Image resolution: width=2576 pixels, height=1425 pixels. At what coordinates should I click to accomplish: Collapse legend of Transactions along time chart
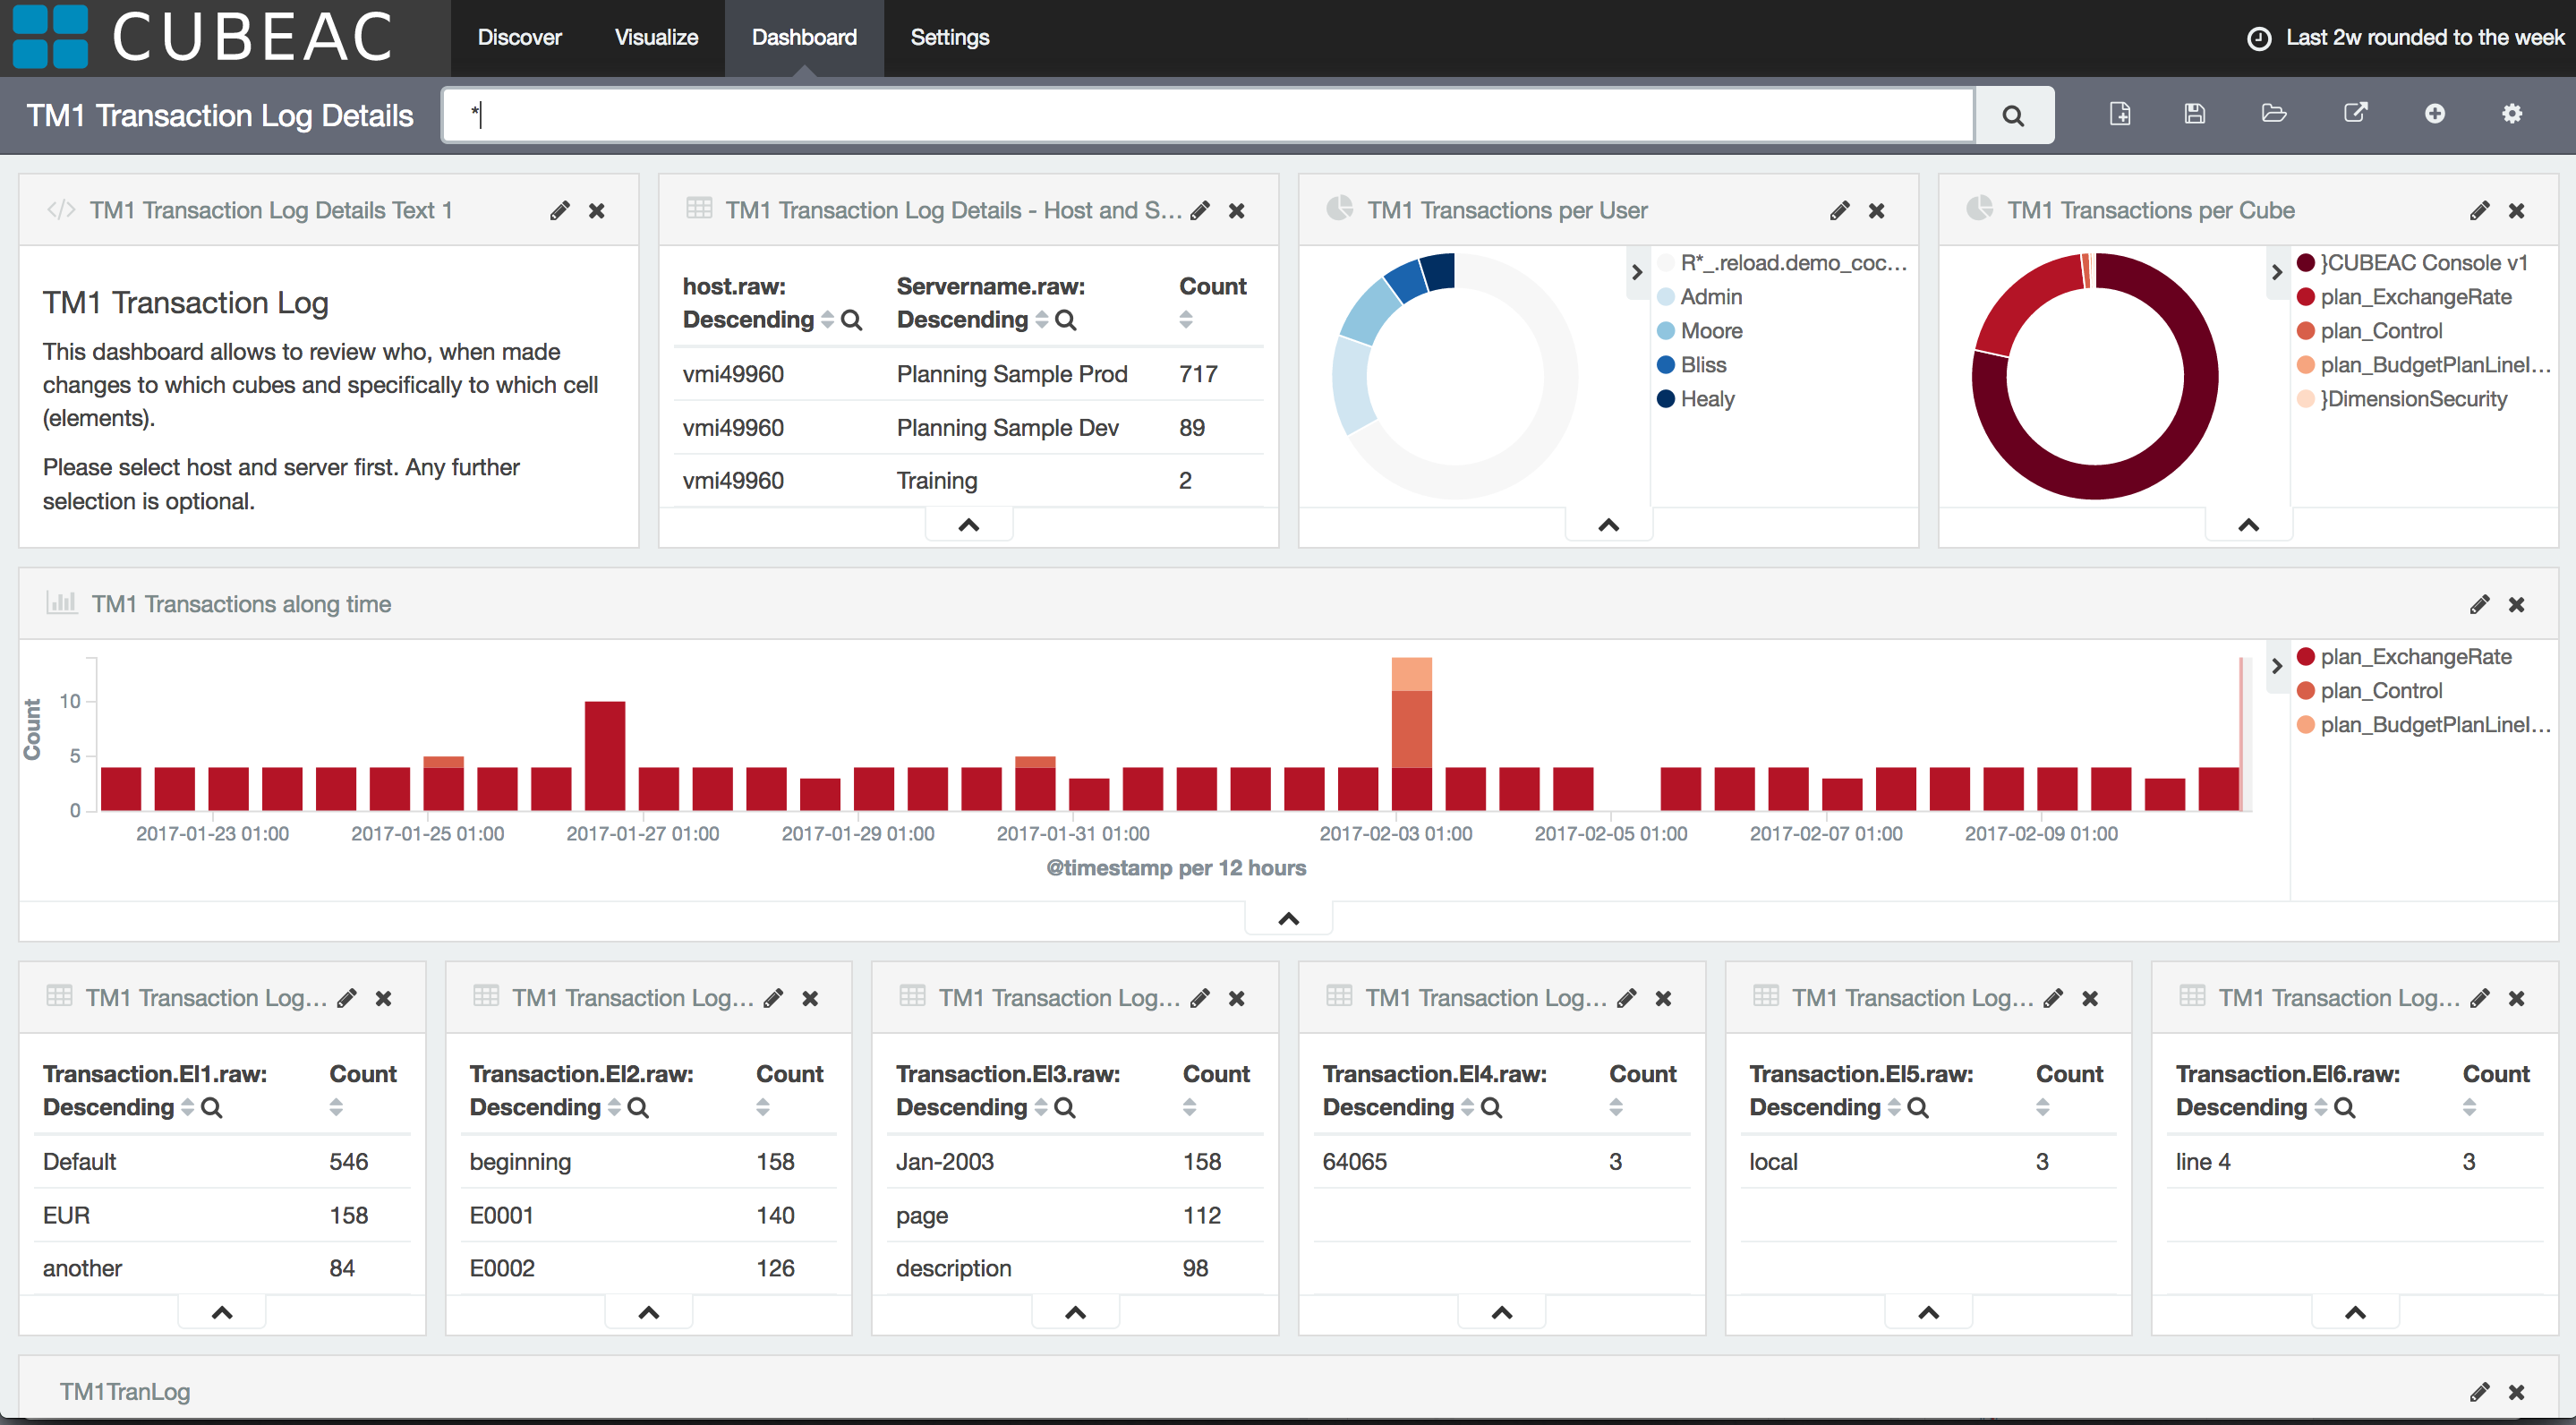[2277, 666]
